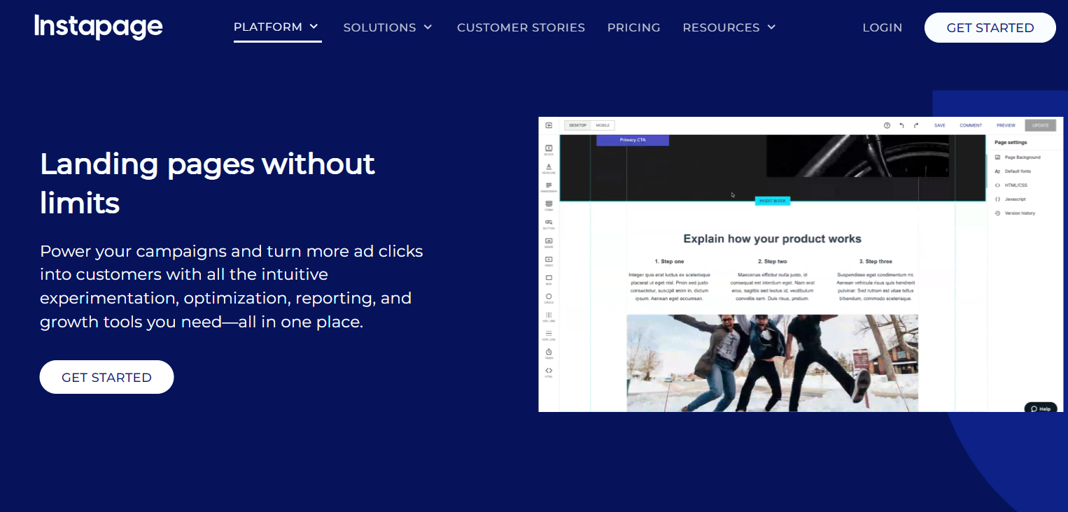
Task: Select the Circle shape tool
Action: [x=549, y=298]
